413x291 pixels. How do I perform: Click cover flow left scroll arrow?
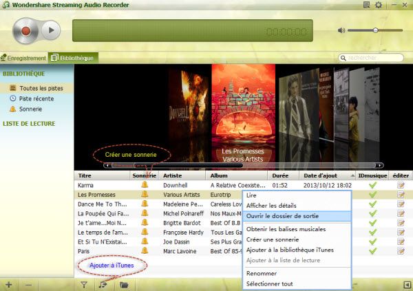(x=107, y=165)
